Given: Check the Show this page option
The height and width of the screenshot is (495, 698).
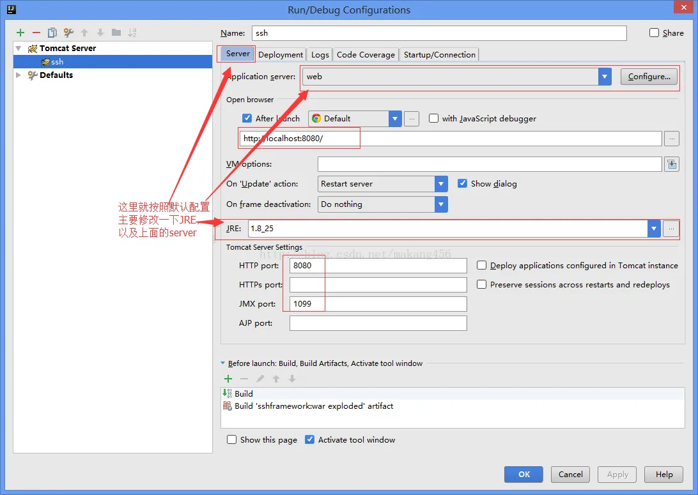Looking at the screenshot, I should pyautogui.click(x=231, y=439).
